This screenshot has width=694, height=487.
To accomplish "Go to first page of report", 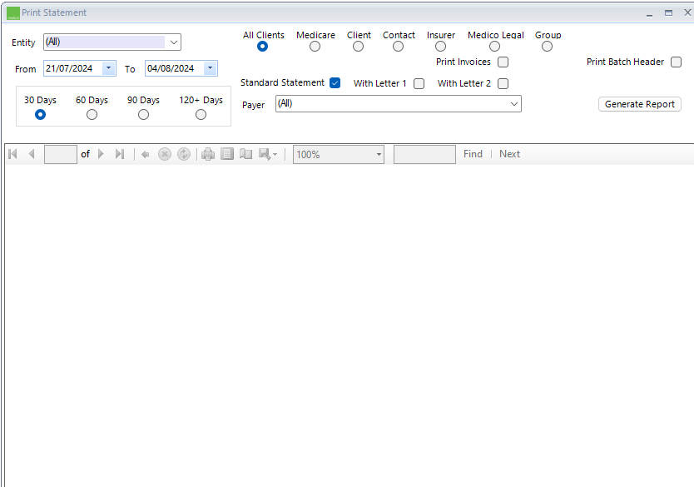I will 12,154.
